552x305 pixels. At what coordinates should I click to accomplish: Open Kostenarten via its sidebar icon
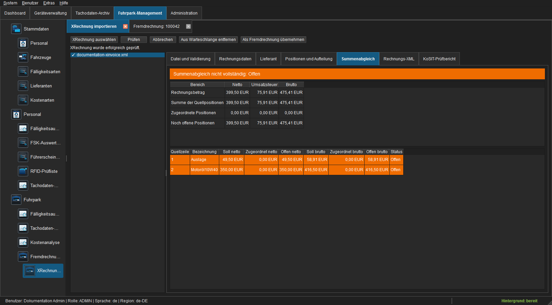(23, 100)
